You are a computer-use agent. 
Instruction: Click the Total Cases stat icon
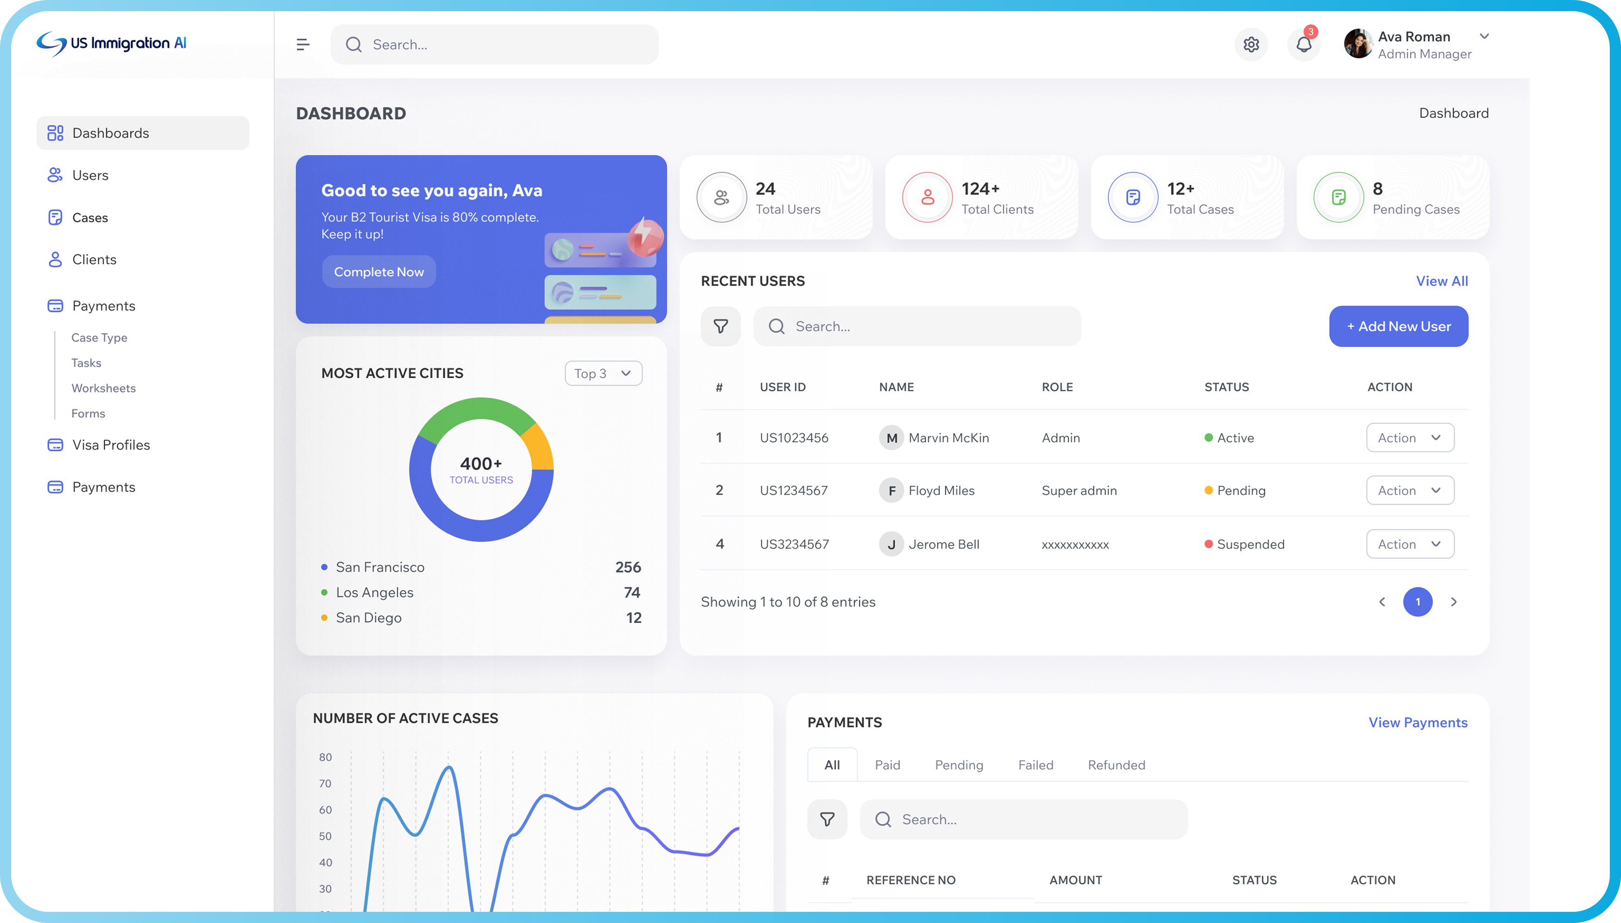[x=1133, y=197]
